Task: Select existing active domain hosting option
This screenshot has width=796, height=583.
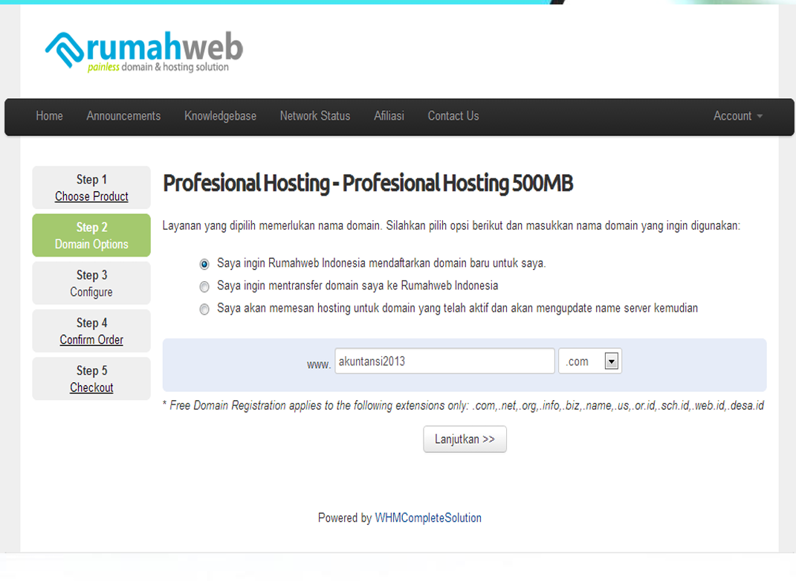Action: pos(204,309)
